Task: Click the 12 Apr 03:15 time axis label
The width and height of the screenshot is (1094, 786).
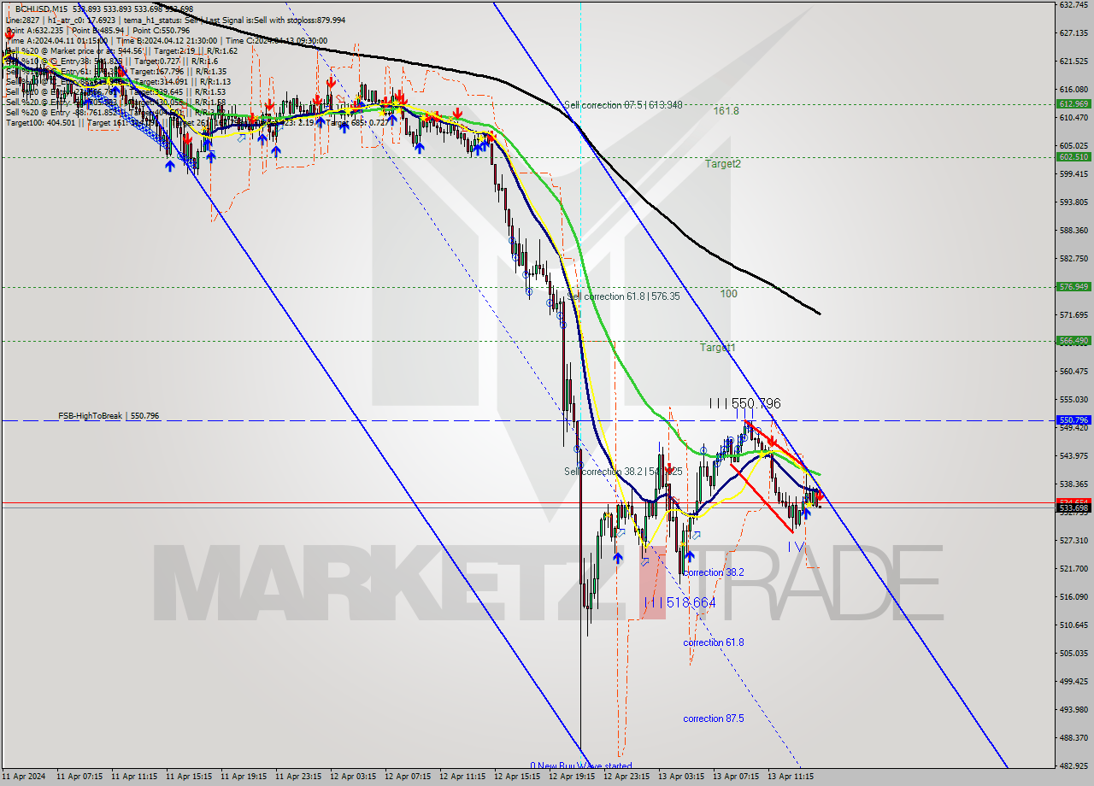Action: (x=353, y=777)
